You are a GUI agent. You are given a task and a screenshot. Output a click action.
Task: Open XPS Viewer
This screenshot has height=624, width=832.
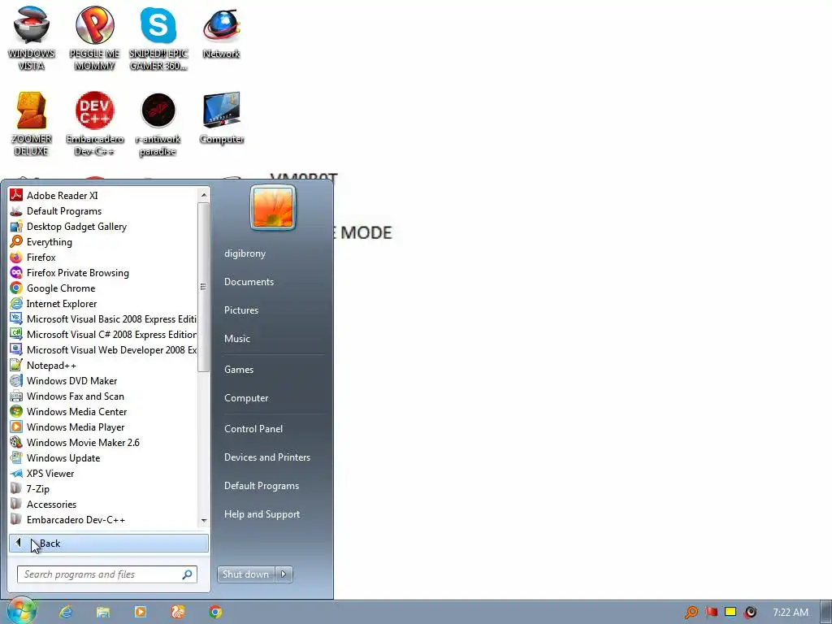coord(103,474)
